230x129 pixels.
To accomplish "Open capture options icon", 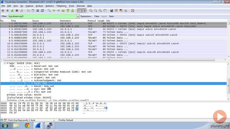I will point(8,10).
